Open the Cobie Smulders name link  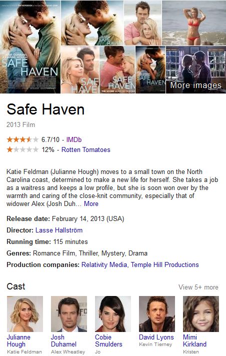[x=108, y=340]
